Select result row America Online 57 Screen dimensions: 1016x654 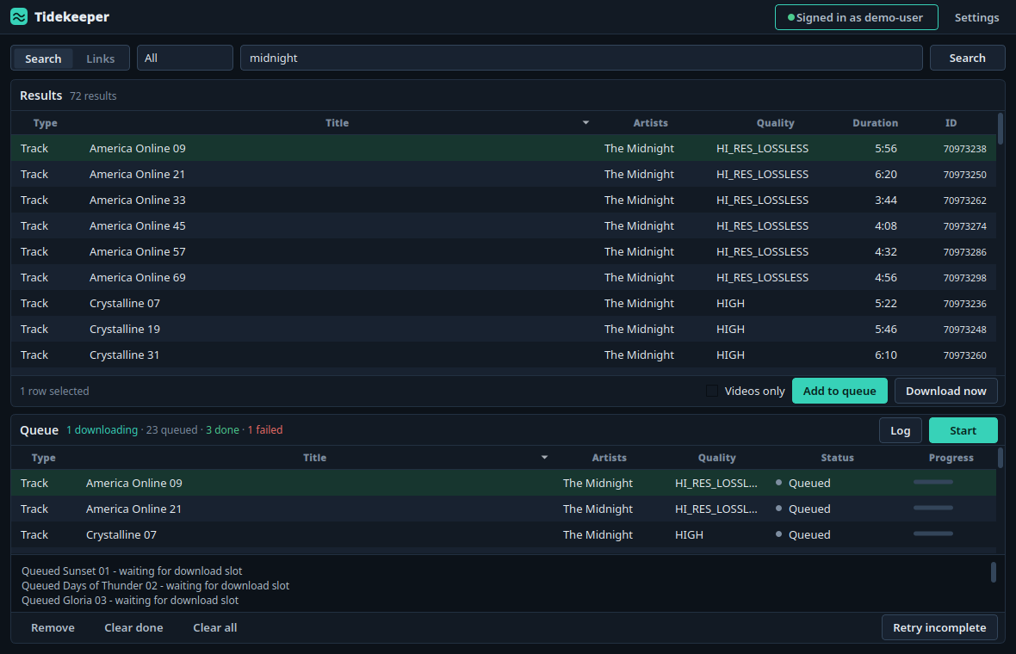(x=504, y=252)
